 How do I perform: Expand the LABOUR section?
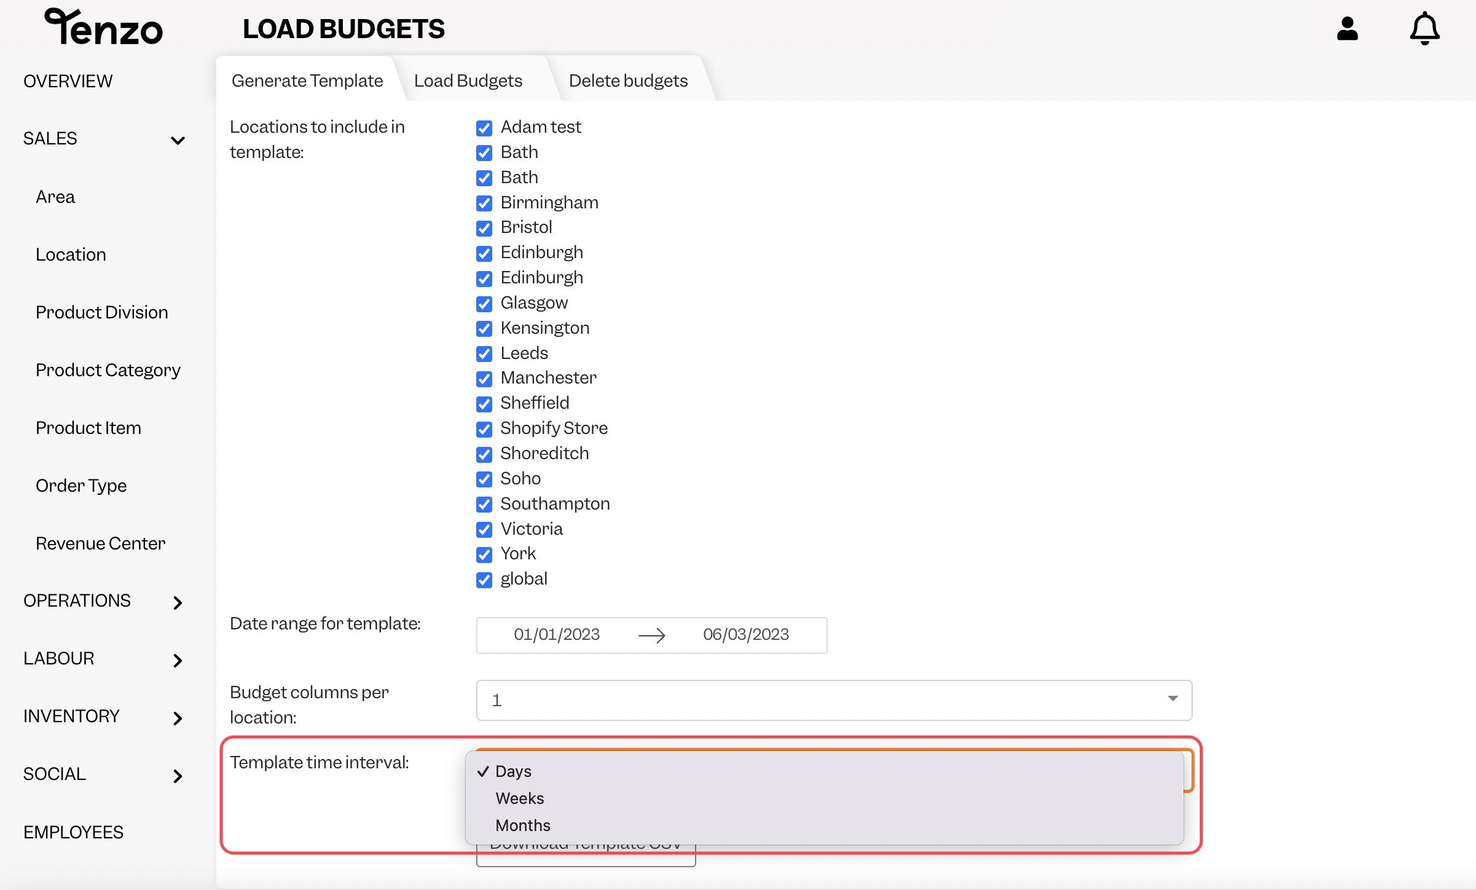178,660
